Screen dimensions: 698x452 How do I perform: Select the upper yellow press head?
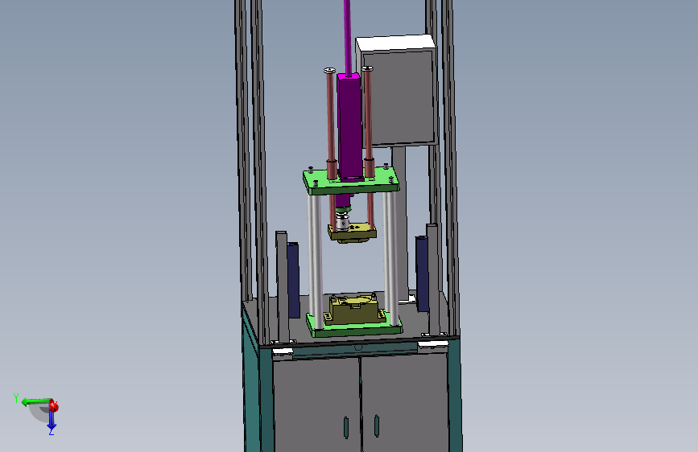click(352, 233)
